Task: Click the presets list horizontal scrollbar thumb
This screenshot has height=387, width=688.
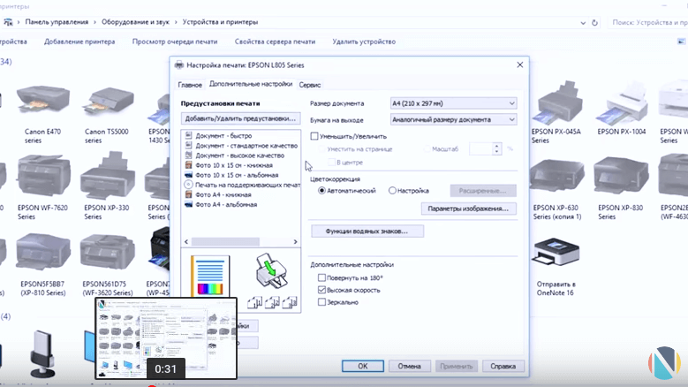Action: [225, 242]
